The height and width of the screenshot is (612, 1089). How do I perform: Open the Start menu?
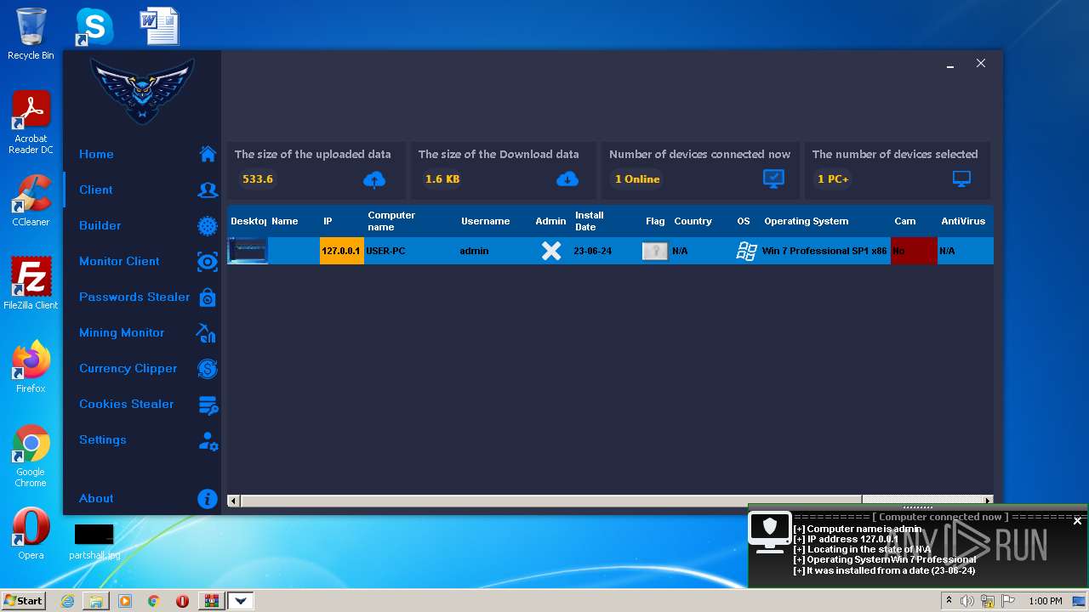coord(23,600)
